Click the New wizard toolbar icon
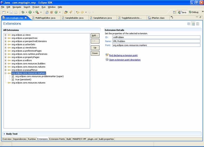Image resolution: width=204 pixels, height=147 pixels. (4, 12)
